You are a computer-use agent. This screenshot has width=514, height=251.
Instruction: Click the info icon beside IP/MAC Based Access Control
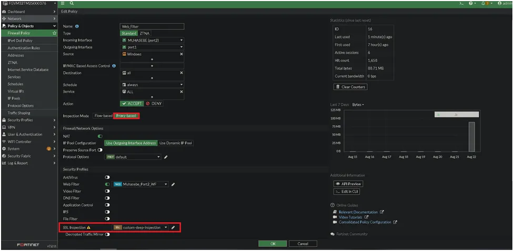coord(114,66)
